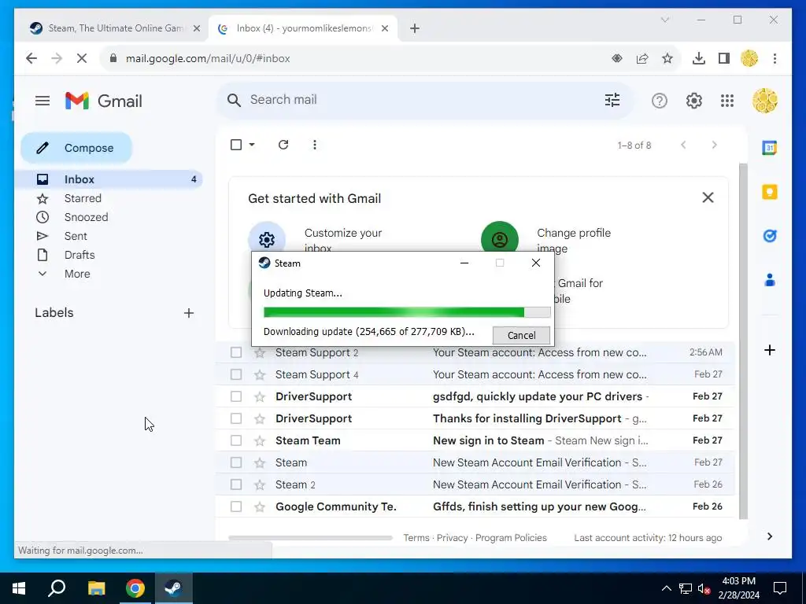
Task: Open Terms link in footer
Action: [x=416, y=538]
